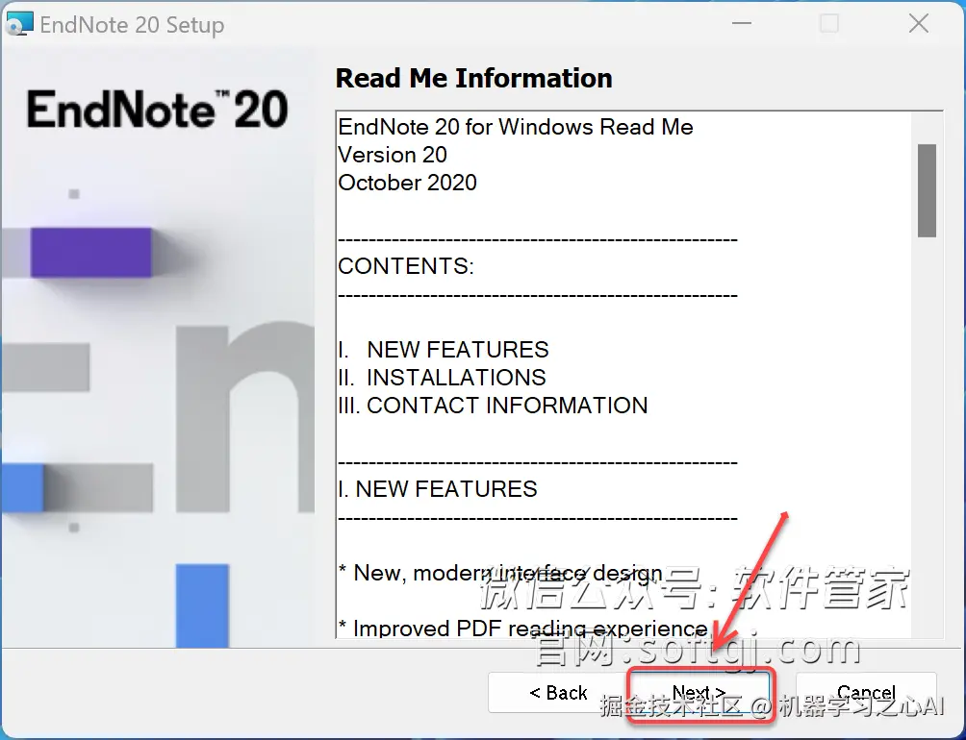This screenshot has width=966, height=740.
Task: Go back with the Back button
Action: tap(557, 693)
